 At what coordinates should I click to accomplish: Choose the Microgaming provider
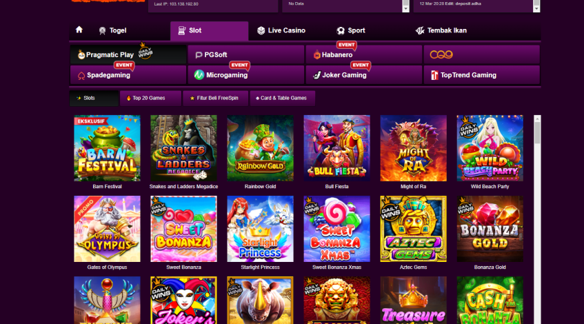tap(246, 75)
